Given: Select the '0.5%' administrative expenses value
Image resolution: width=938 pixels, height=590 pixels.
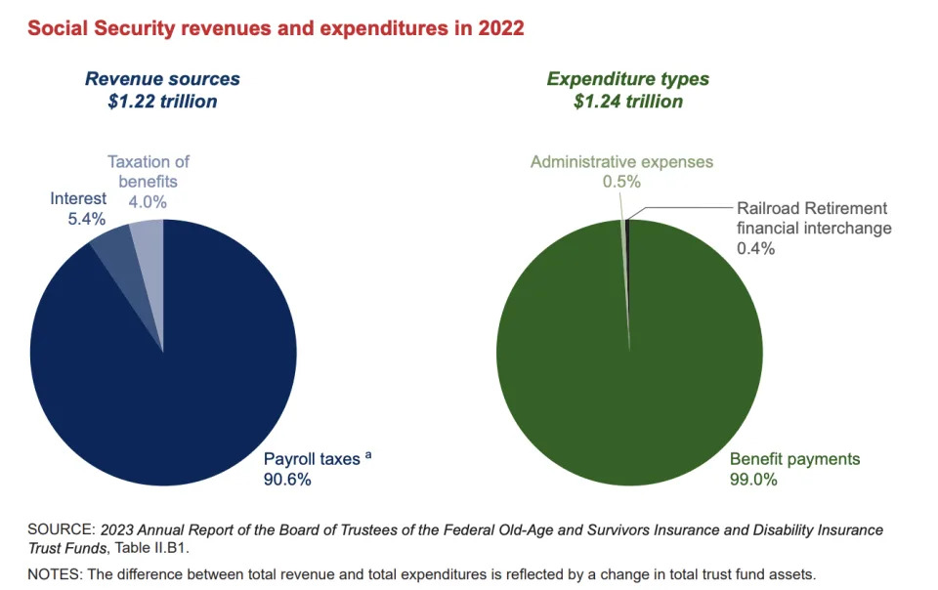Looking at the screenshot, I should [621, 182].
